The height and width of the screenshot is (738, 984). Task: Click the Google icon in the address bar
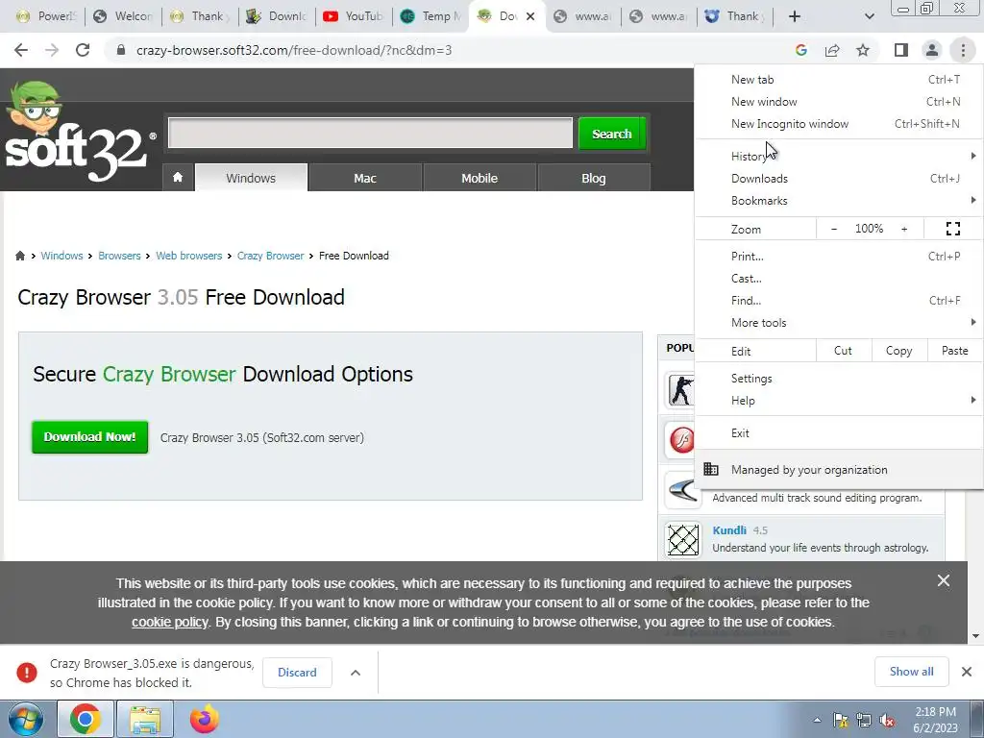(800, 50)
